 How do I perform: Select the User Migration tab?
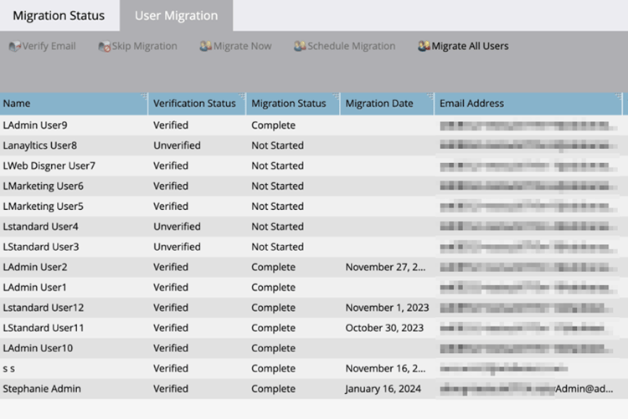coord(176,16)
